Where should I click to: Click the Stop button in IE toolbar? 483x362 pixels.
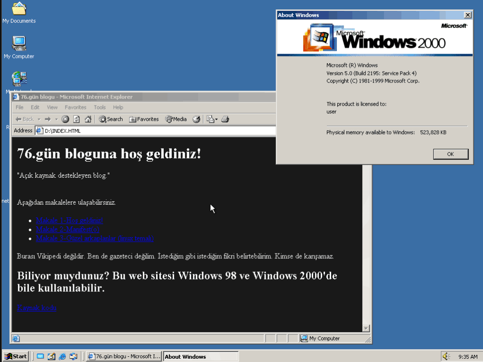pos(66,119)
